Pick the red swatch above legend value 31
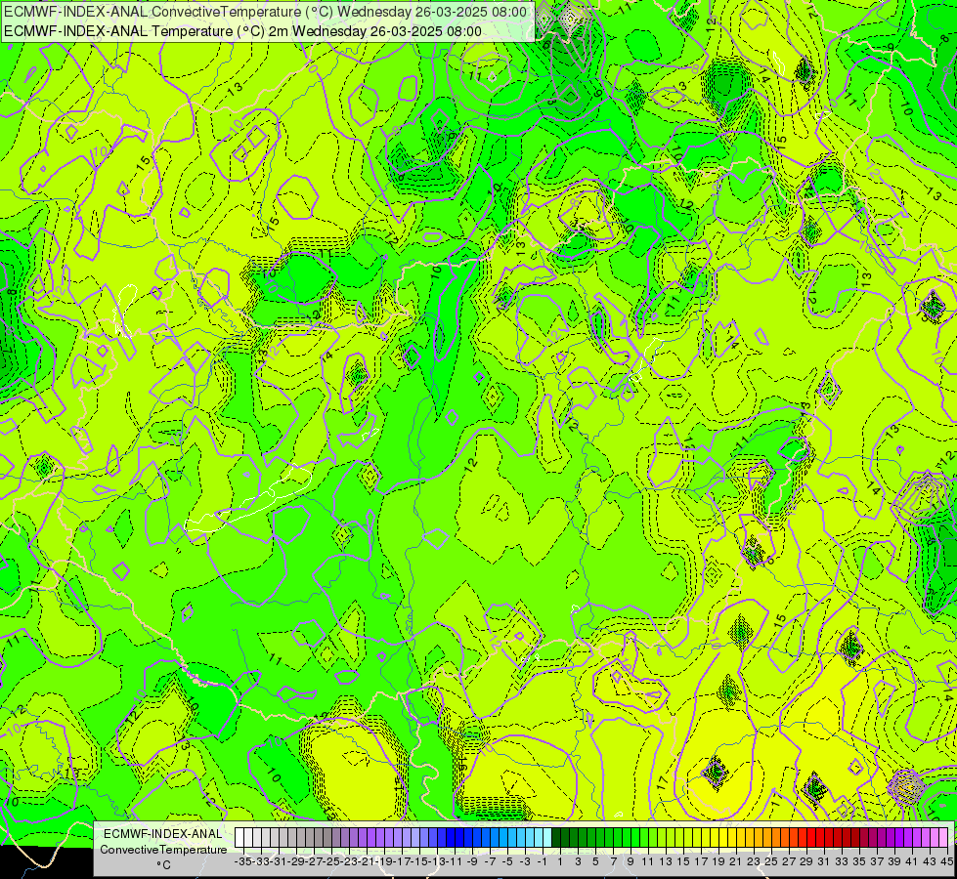This screenshot has height=879, width=957. (820, 838)
